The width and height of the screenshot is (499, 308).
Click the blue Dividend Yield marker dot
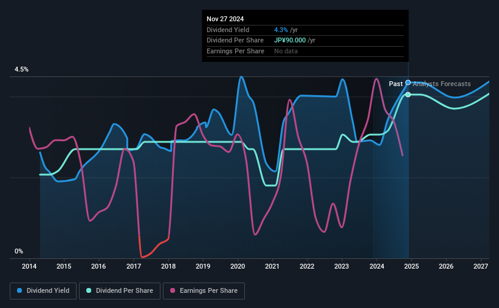point(408,82)
